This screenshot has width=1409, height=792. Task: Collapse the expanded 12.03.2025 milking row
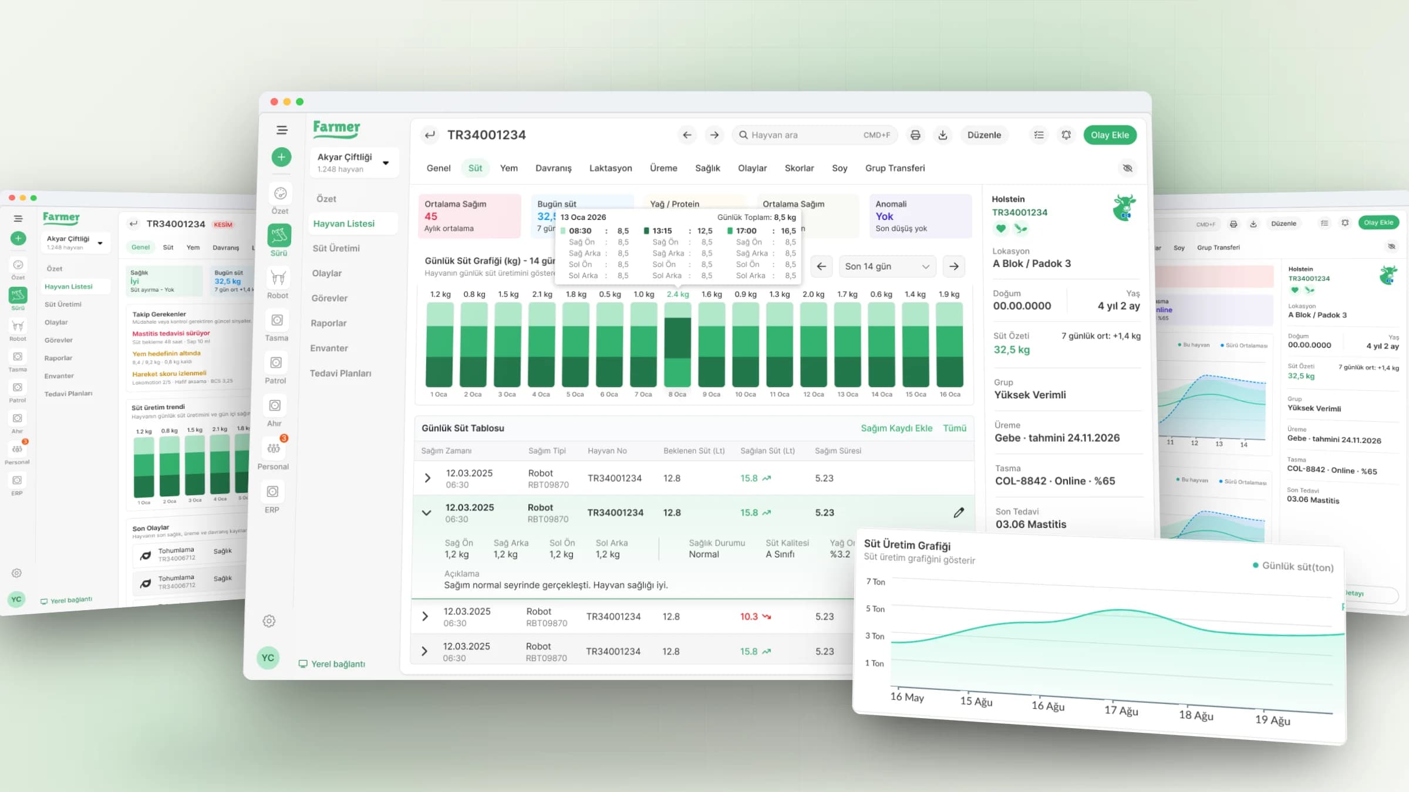click(x=427, y=513)
